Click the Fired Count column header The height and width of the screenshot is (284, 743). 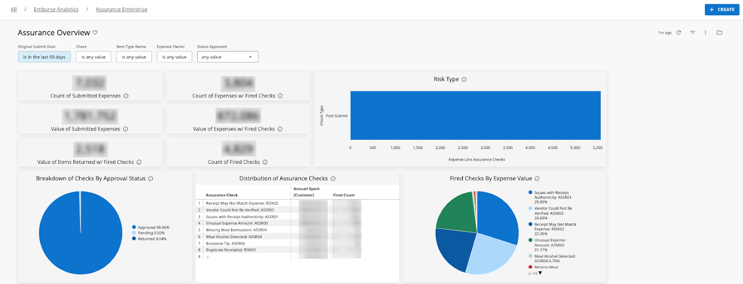coord(344,195)
